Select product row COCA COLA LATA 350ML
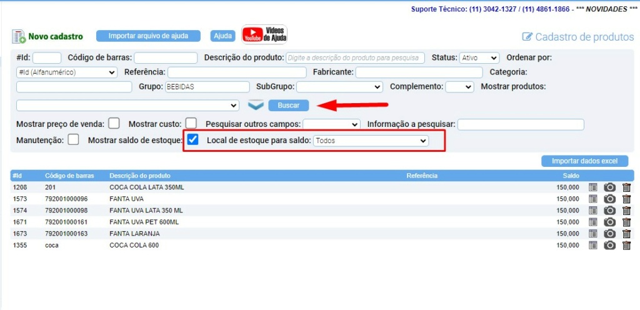 click(322, 187)
